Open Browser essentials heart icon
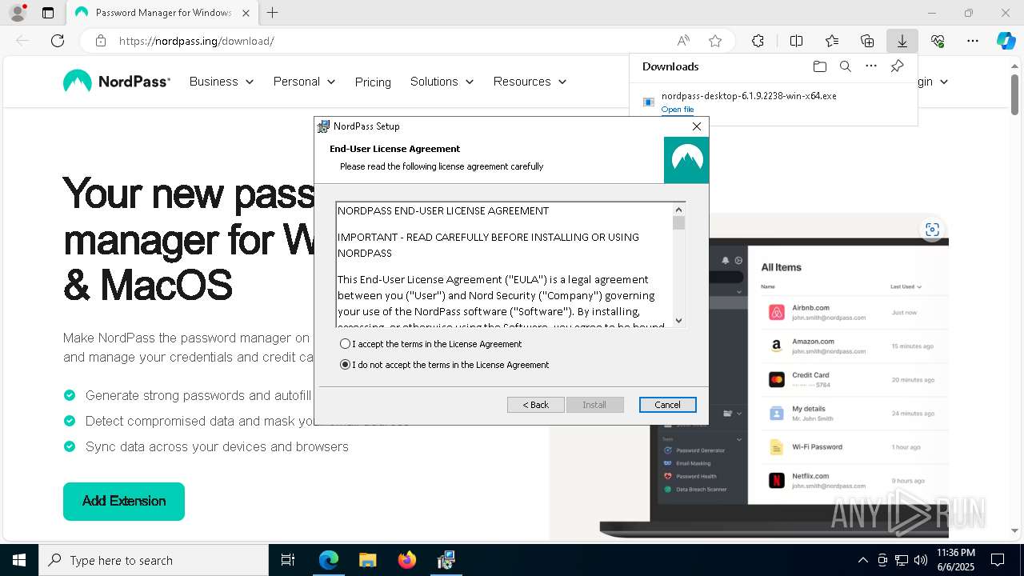The height and width of the screenshot is (576, 1024). coord(938,41)
